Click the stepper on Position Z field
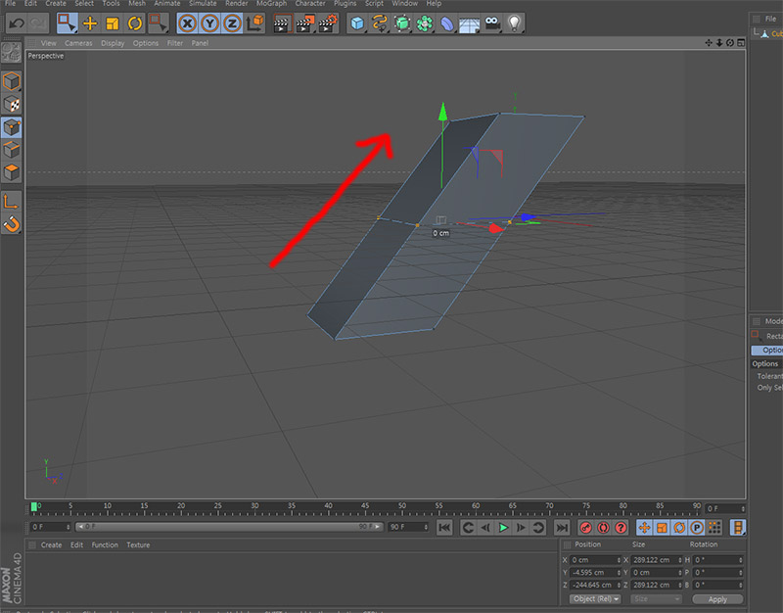Screen dimensions: 783x613 (619, 585)
